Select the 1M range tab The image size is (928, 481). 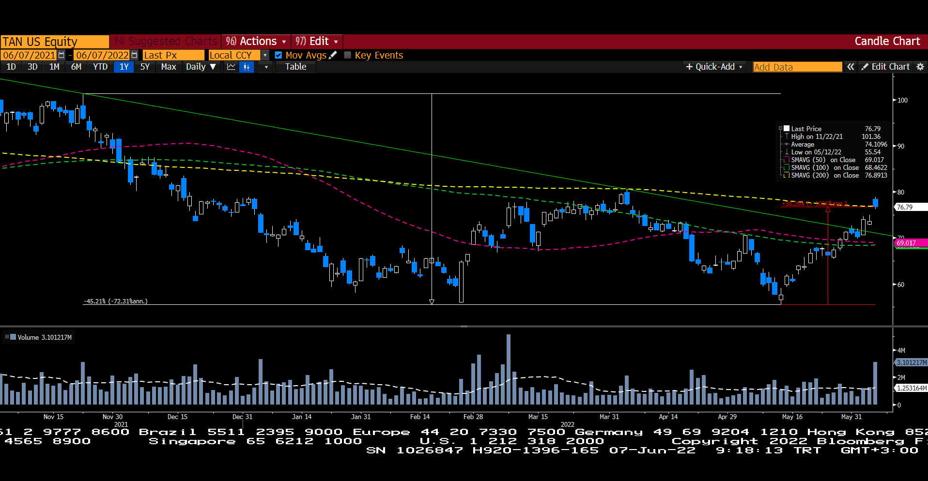(x=54, y=67)
